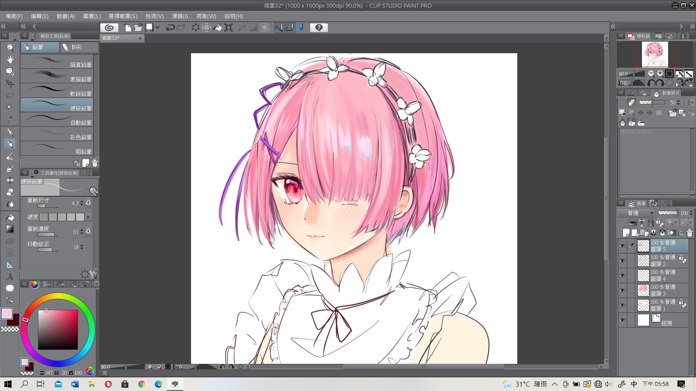Click the 圖層 3 layer thumbnail
Screen dimensions: 696x391
point(643,290)
